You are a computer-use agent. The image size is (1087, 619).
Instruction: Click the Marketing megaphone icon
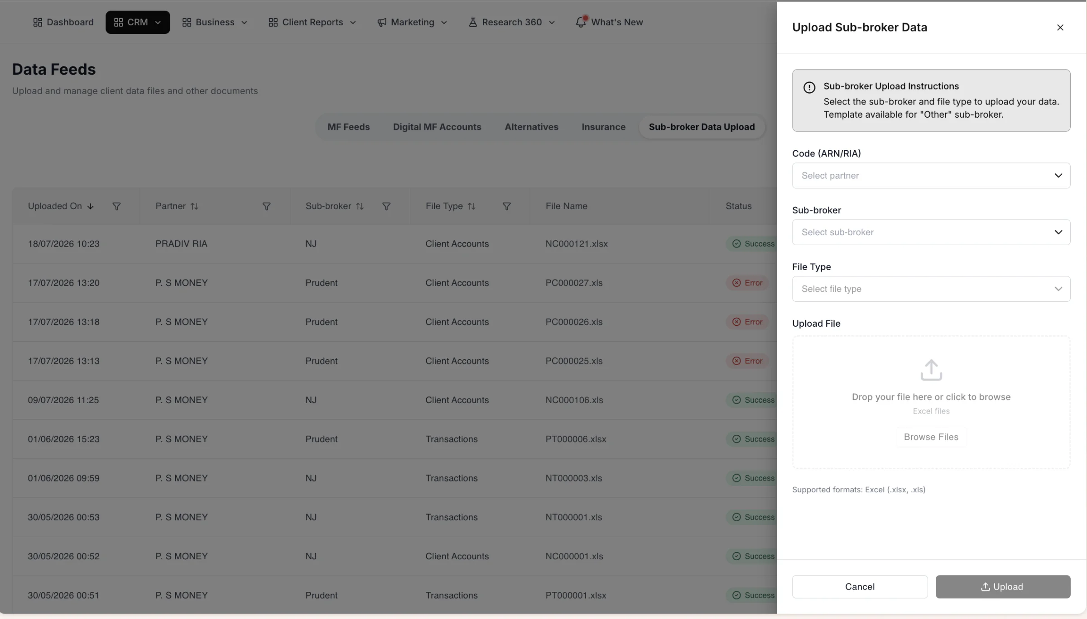(382, 22)
